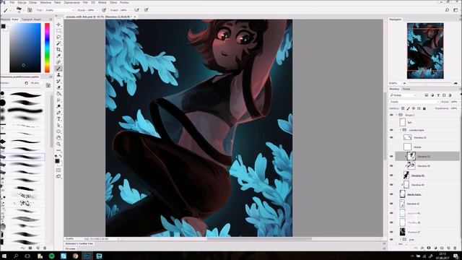Viewport: 462px width, 260px height.
Task: Select the Path Selection tool
Action: [x=58, y=125]
